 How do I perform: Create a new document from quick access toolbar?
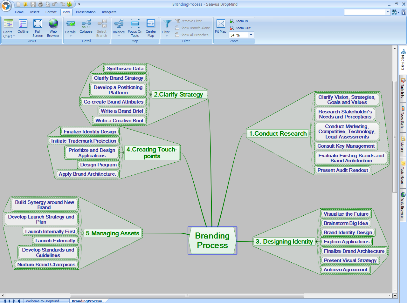tap(18, 4)
